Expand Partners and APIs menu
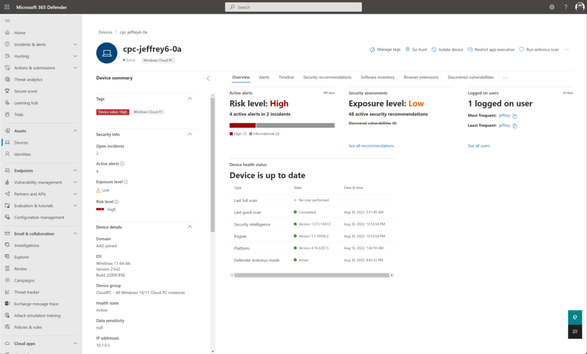Image resolution: width=587 pixels, height=354 pixels. point(75,194)
